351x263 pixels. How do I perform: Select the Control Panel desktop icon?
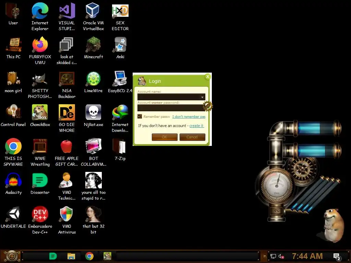point(13,116)
